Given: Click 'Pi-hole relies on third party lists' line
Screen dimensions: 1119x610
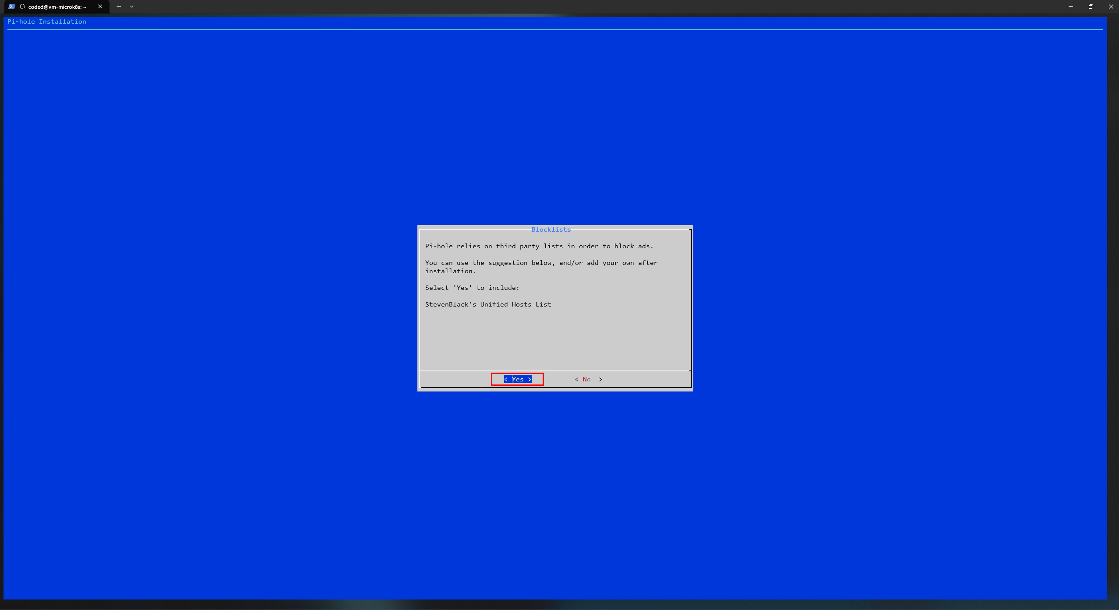Looking at the screenshot, I should coord(539,246).
